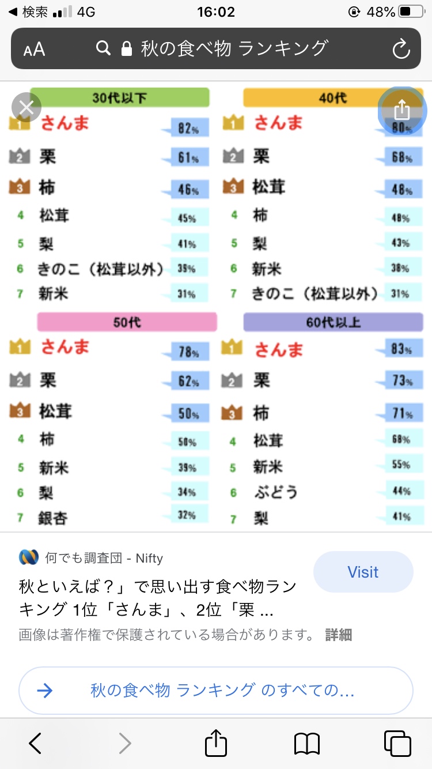Tap the lock icon in address bar
Viewport: 432px width, 769px height.
(x=127, y=49)
